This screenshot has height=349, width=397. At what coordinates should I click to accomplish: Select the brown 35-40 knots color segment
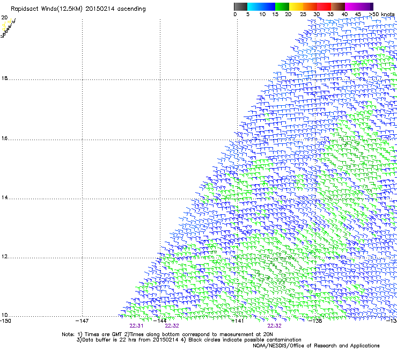[x=338, y=7]
